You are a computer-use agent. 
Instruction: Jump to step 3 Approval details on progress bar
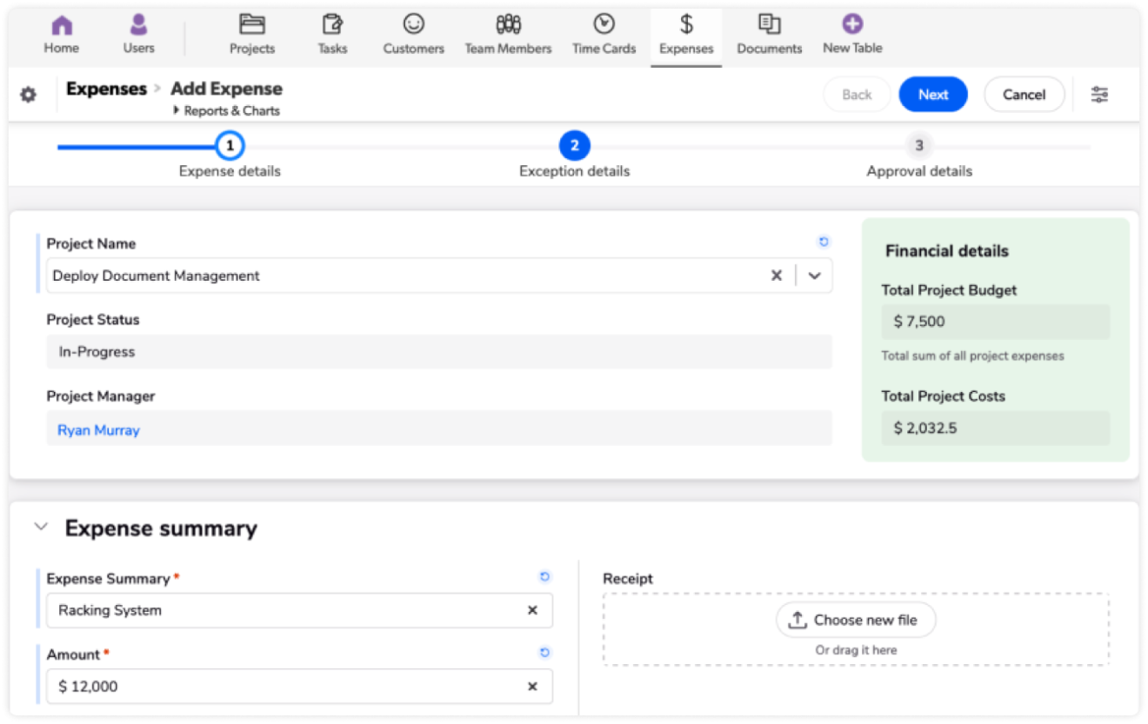coord(918,147)
